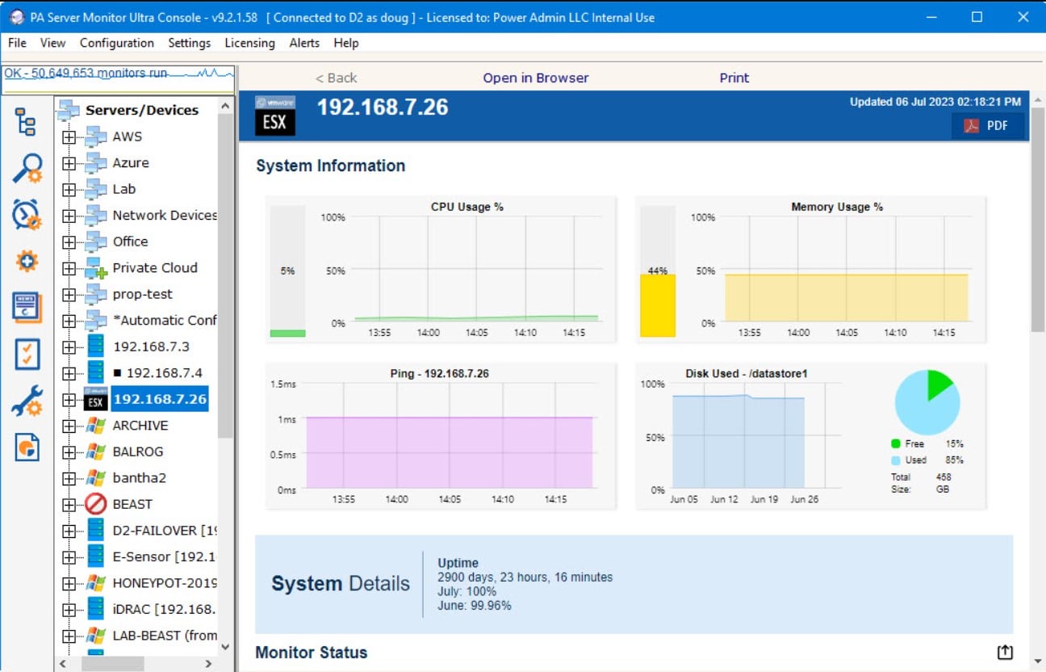Open the orange gear plus sidebar icon
1046x672 pixels.
(27, 261)
